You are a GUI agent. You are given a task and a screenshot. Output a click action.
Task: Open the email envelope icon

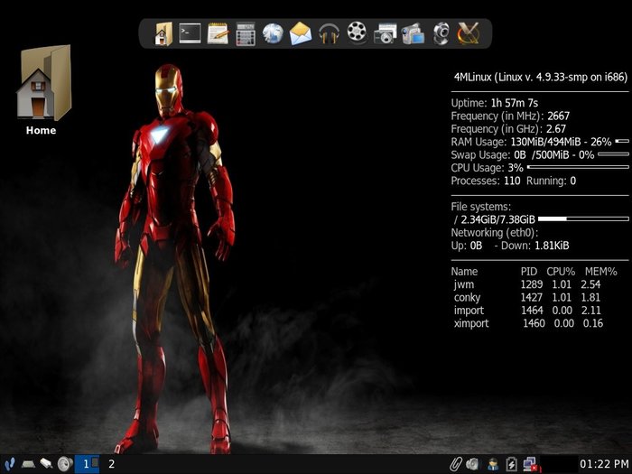point(301,34)
